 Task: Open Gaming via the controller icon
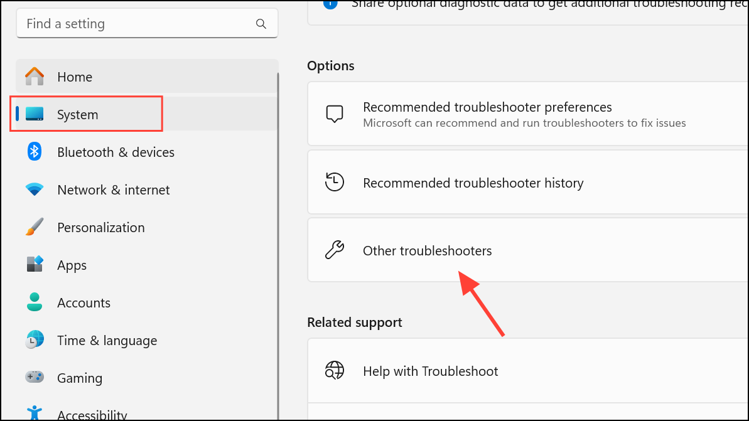pyautogui.click(x=35, y=377)
